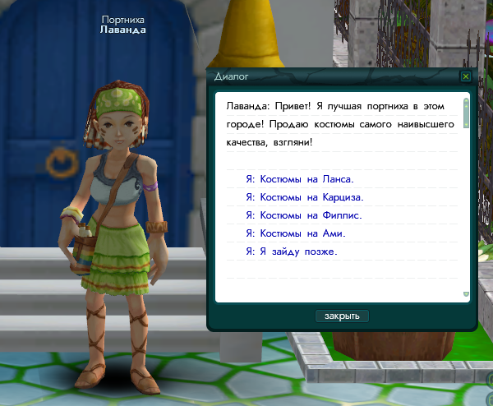Select 'Я зайду позже' reply
Image resolution: width=493 pixels, height=406 pixels.
(291, 251)
